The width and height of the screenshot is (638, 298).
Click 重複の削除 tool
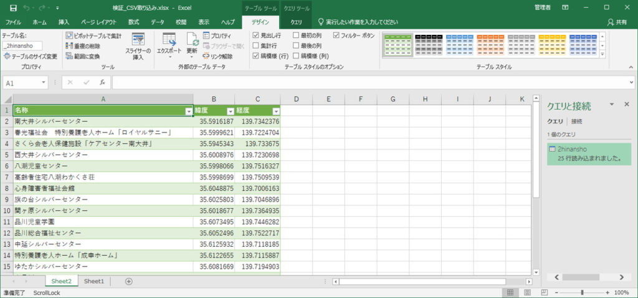tap(83, 46)
